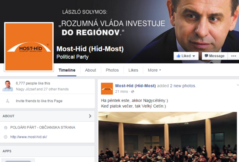Click the '2 new photos' link
This screenshot has width=239, height=162.
coord(183,86)
